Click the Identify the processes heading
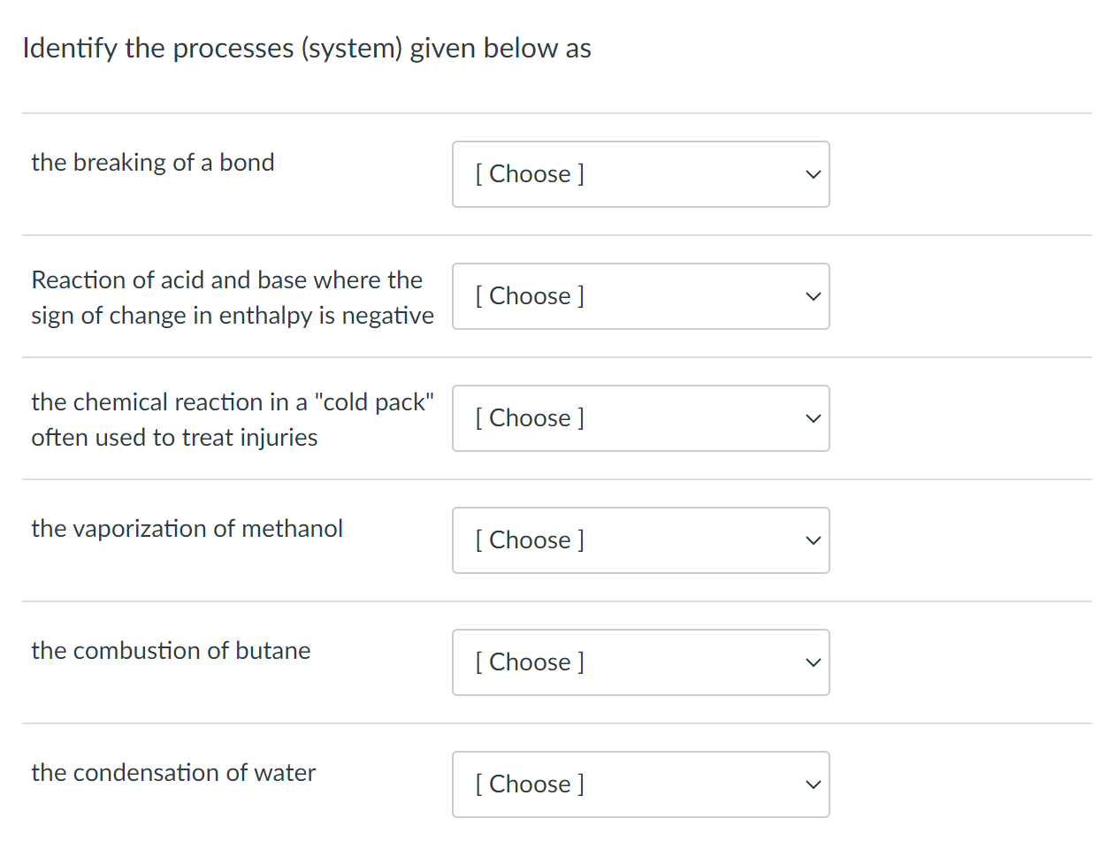 click(x=307, y=49)
